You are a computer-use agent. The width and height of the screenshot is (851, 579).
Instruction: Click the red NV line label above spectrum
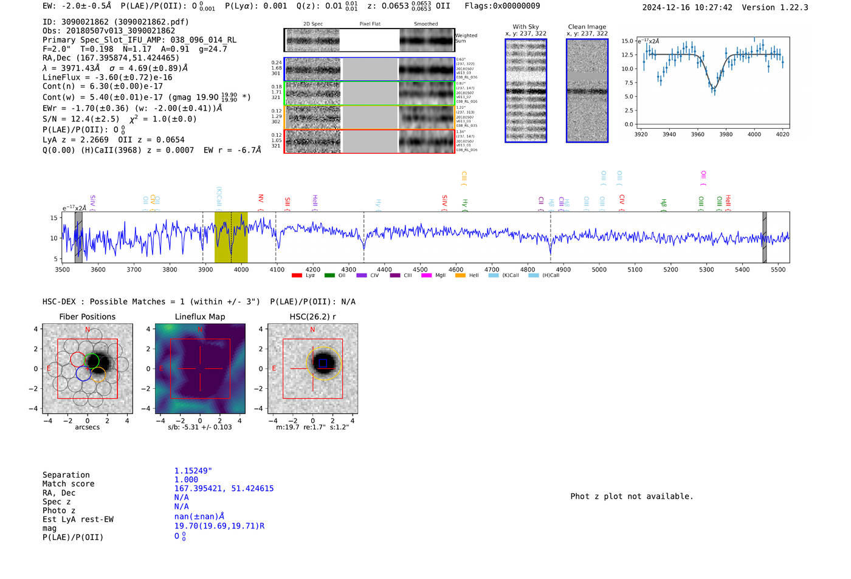point(261,199)
